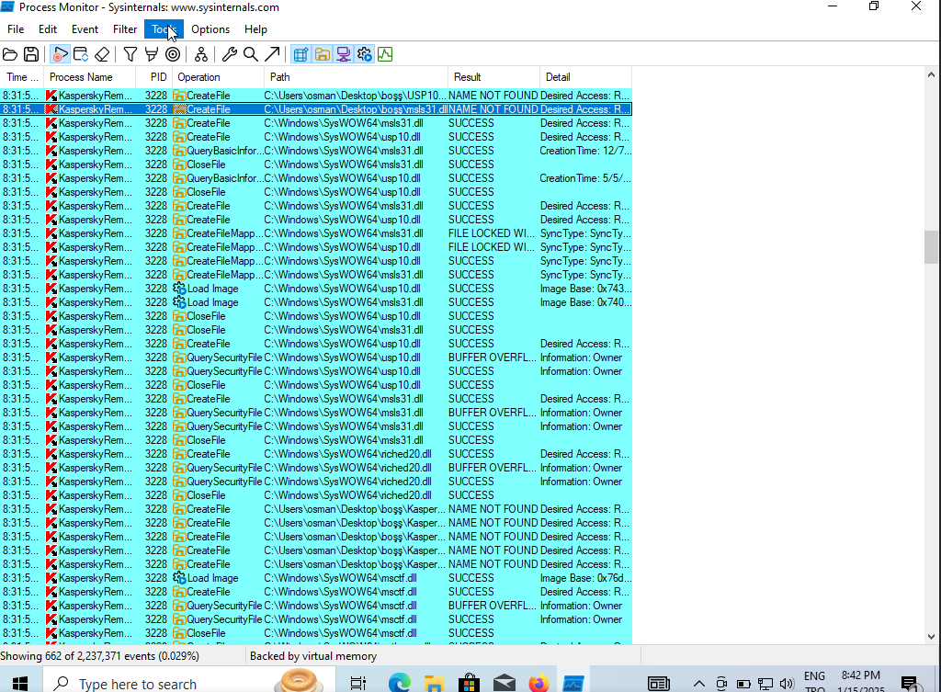Click the Result column header
This screenshot has height=692, width=941.
coord(493,77)
